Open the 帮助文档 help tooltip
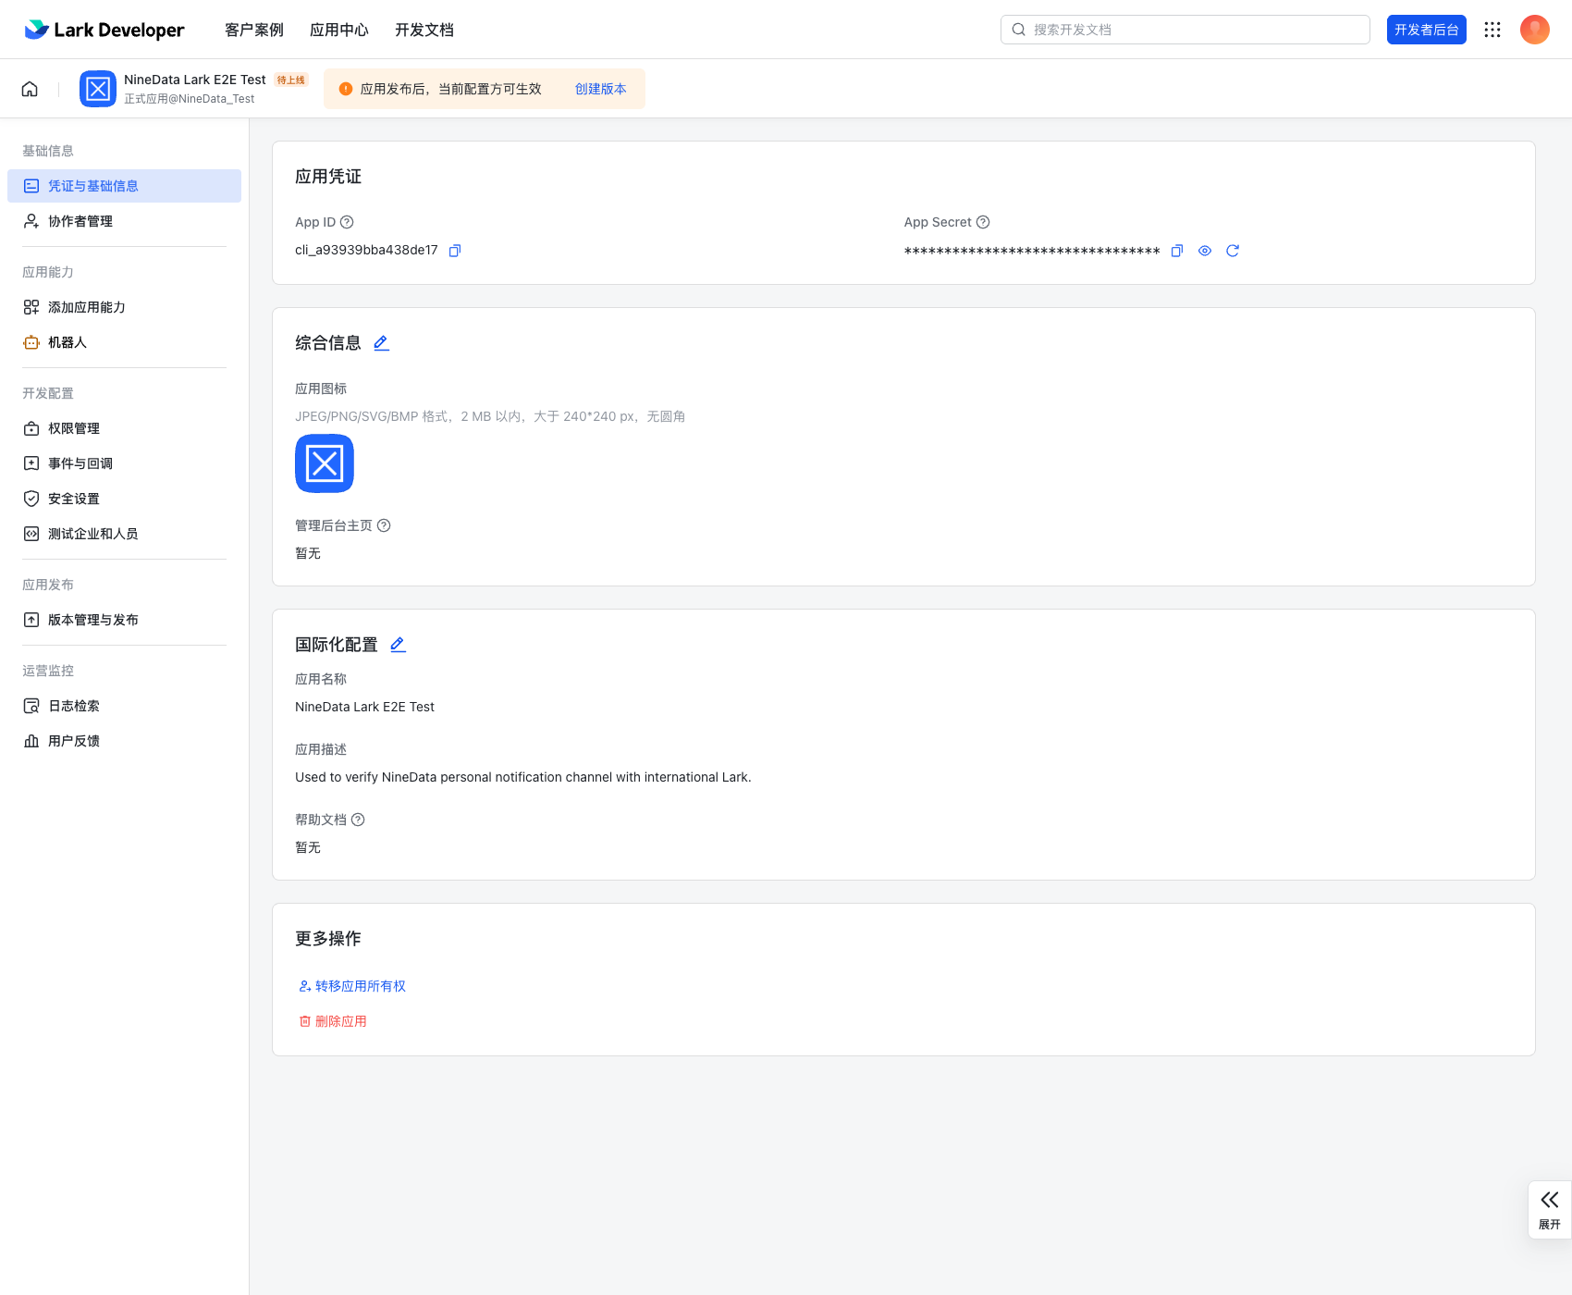Image resolution: width=1572 pixels, height=1295 pixels. point(360,819)
